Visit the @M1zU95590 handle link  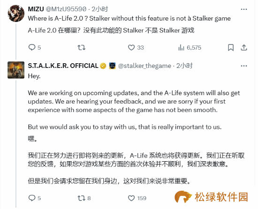[x=66, y=9]
